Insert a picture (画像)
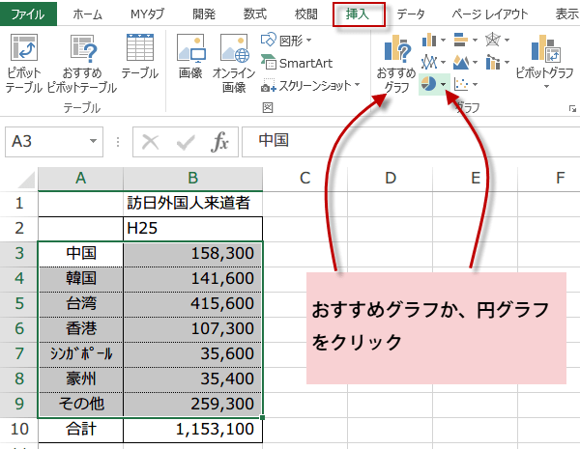The image size is (580, 449). pos(190,56)
